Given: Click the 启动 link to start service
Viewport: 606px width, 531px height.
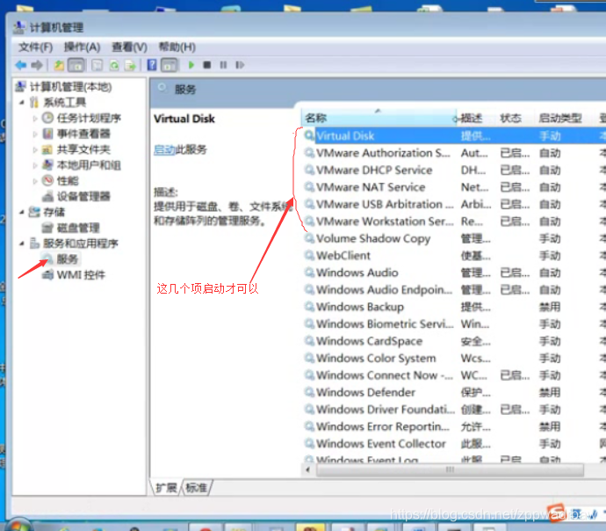Looking at the screenshot, I should [x=164, y=149].
